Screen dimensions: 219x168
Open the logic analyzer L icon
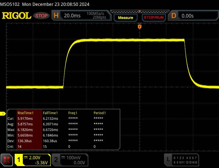[x=168, y=159]
